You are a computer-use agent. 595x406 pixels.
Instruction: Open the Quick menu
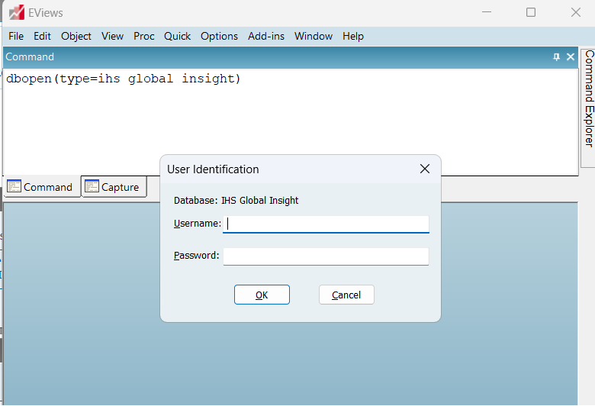tap(177, 36)
